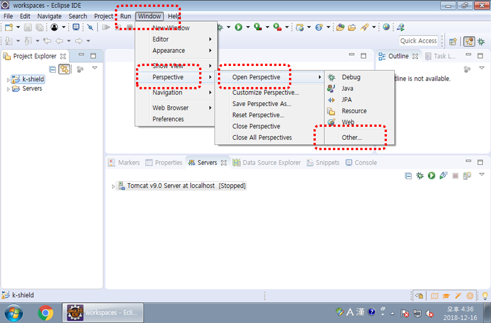Click Collapse All icon in Servers view

click(409, 176)
